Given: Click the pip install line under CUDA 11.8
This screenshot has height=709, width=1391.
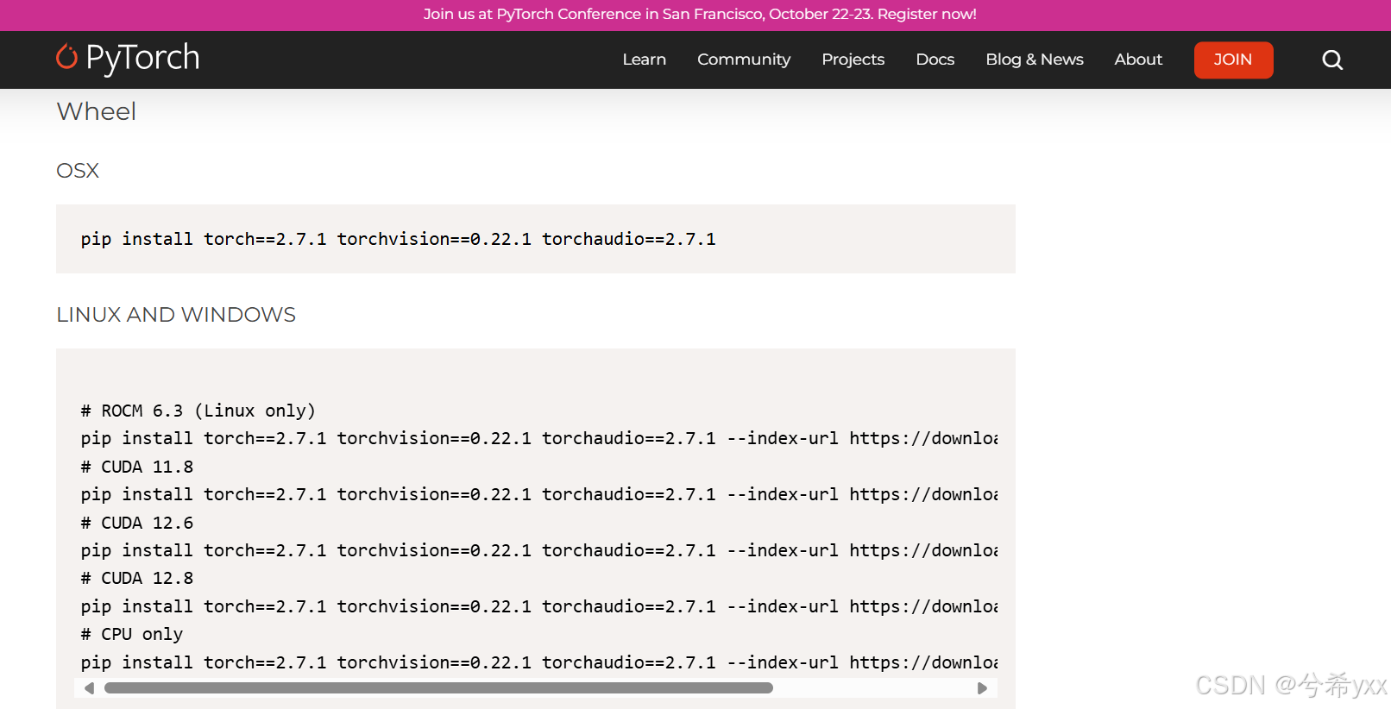Looking at the screenshot, I should (x=539, y=494).
